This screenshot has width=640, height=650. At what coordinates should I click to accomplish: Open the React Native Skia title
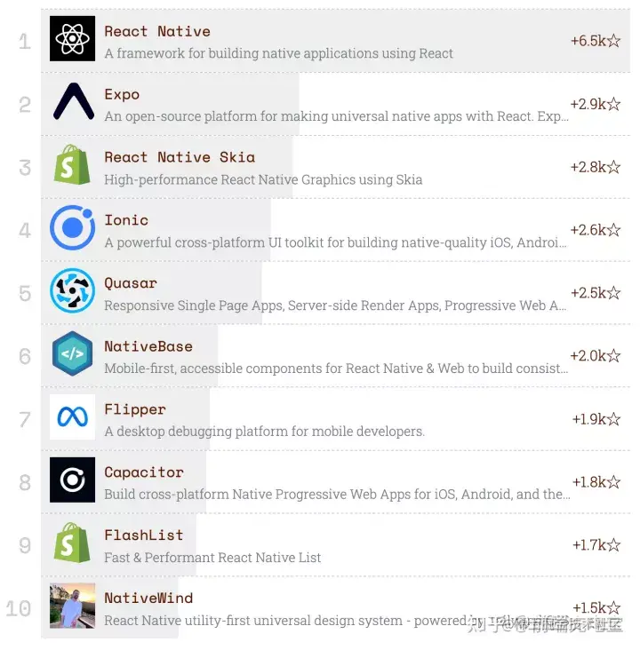click(x=180, y=157)
